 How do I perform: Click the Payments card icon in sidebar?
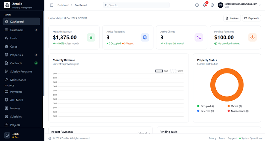tap(6, 92)
